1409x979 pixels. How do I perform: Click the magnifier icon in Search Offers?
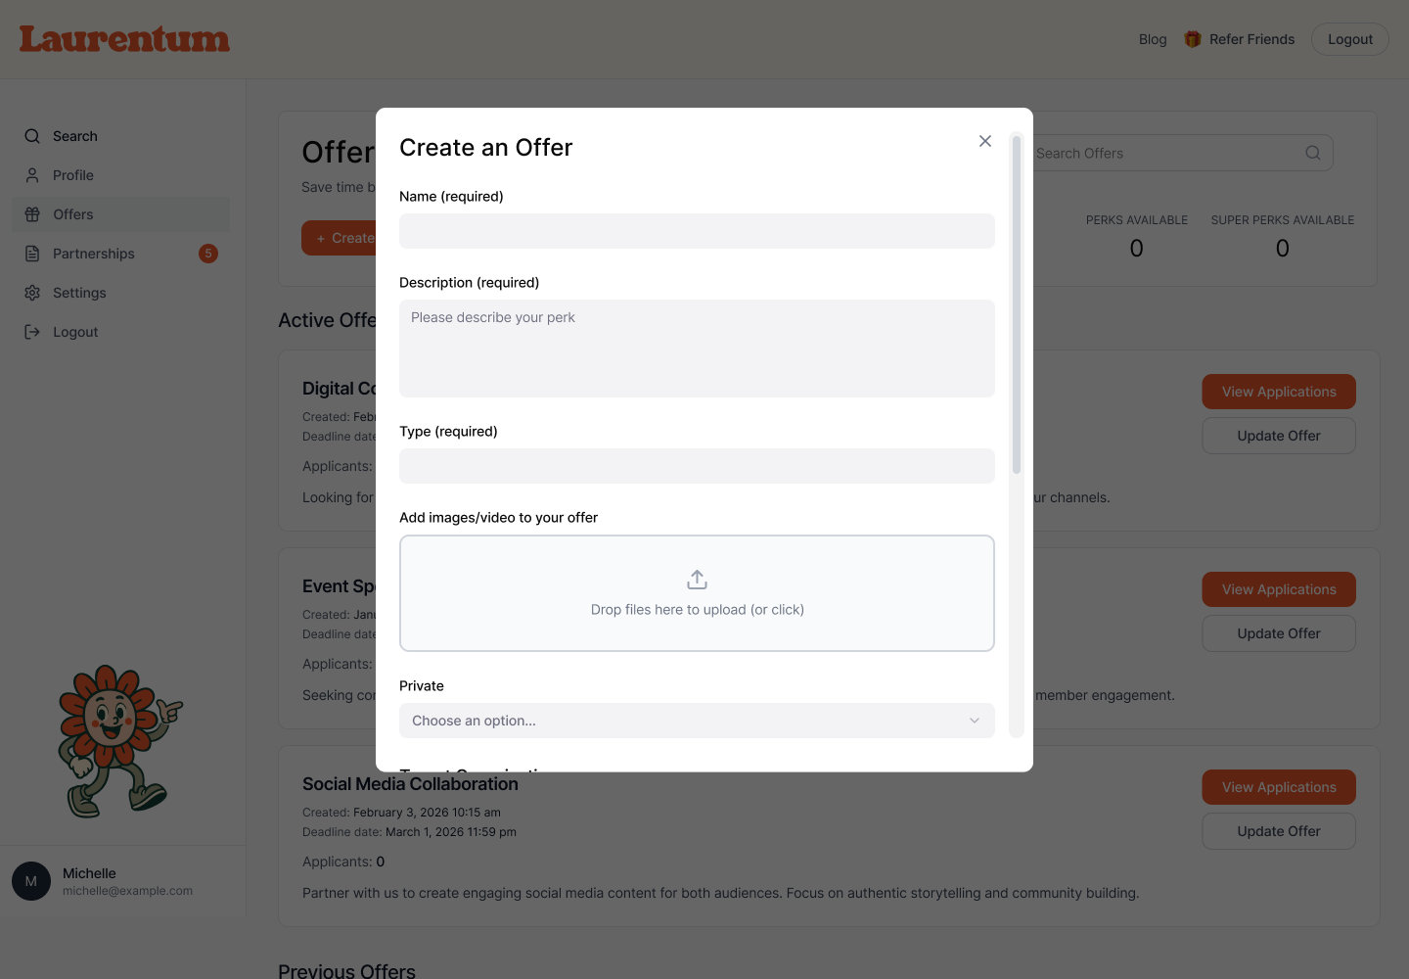(x=1312, y=153)
